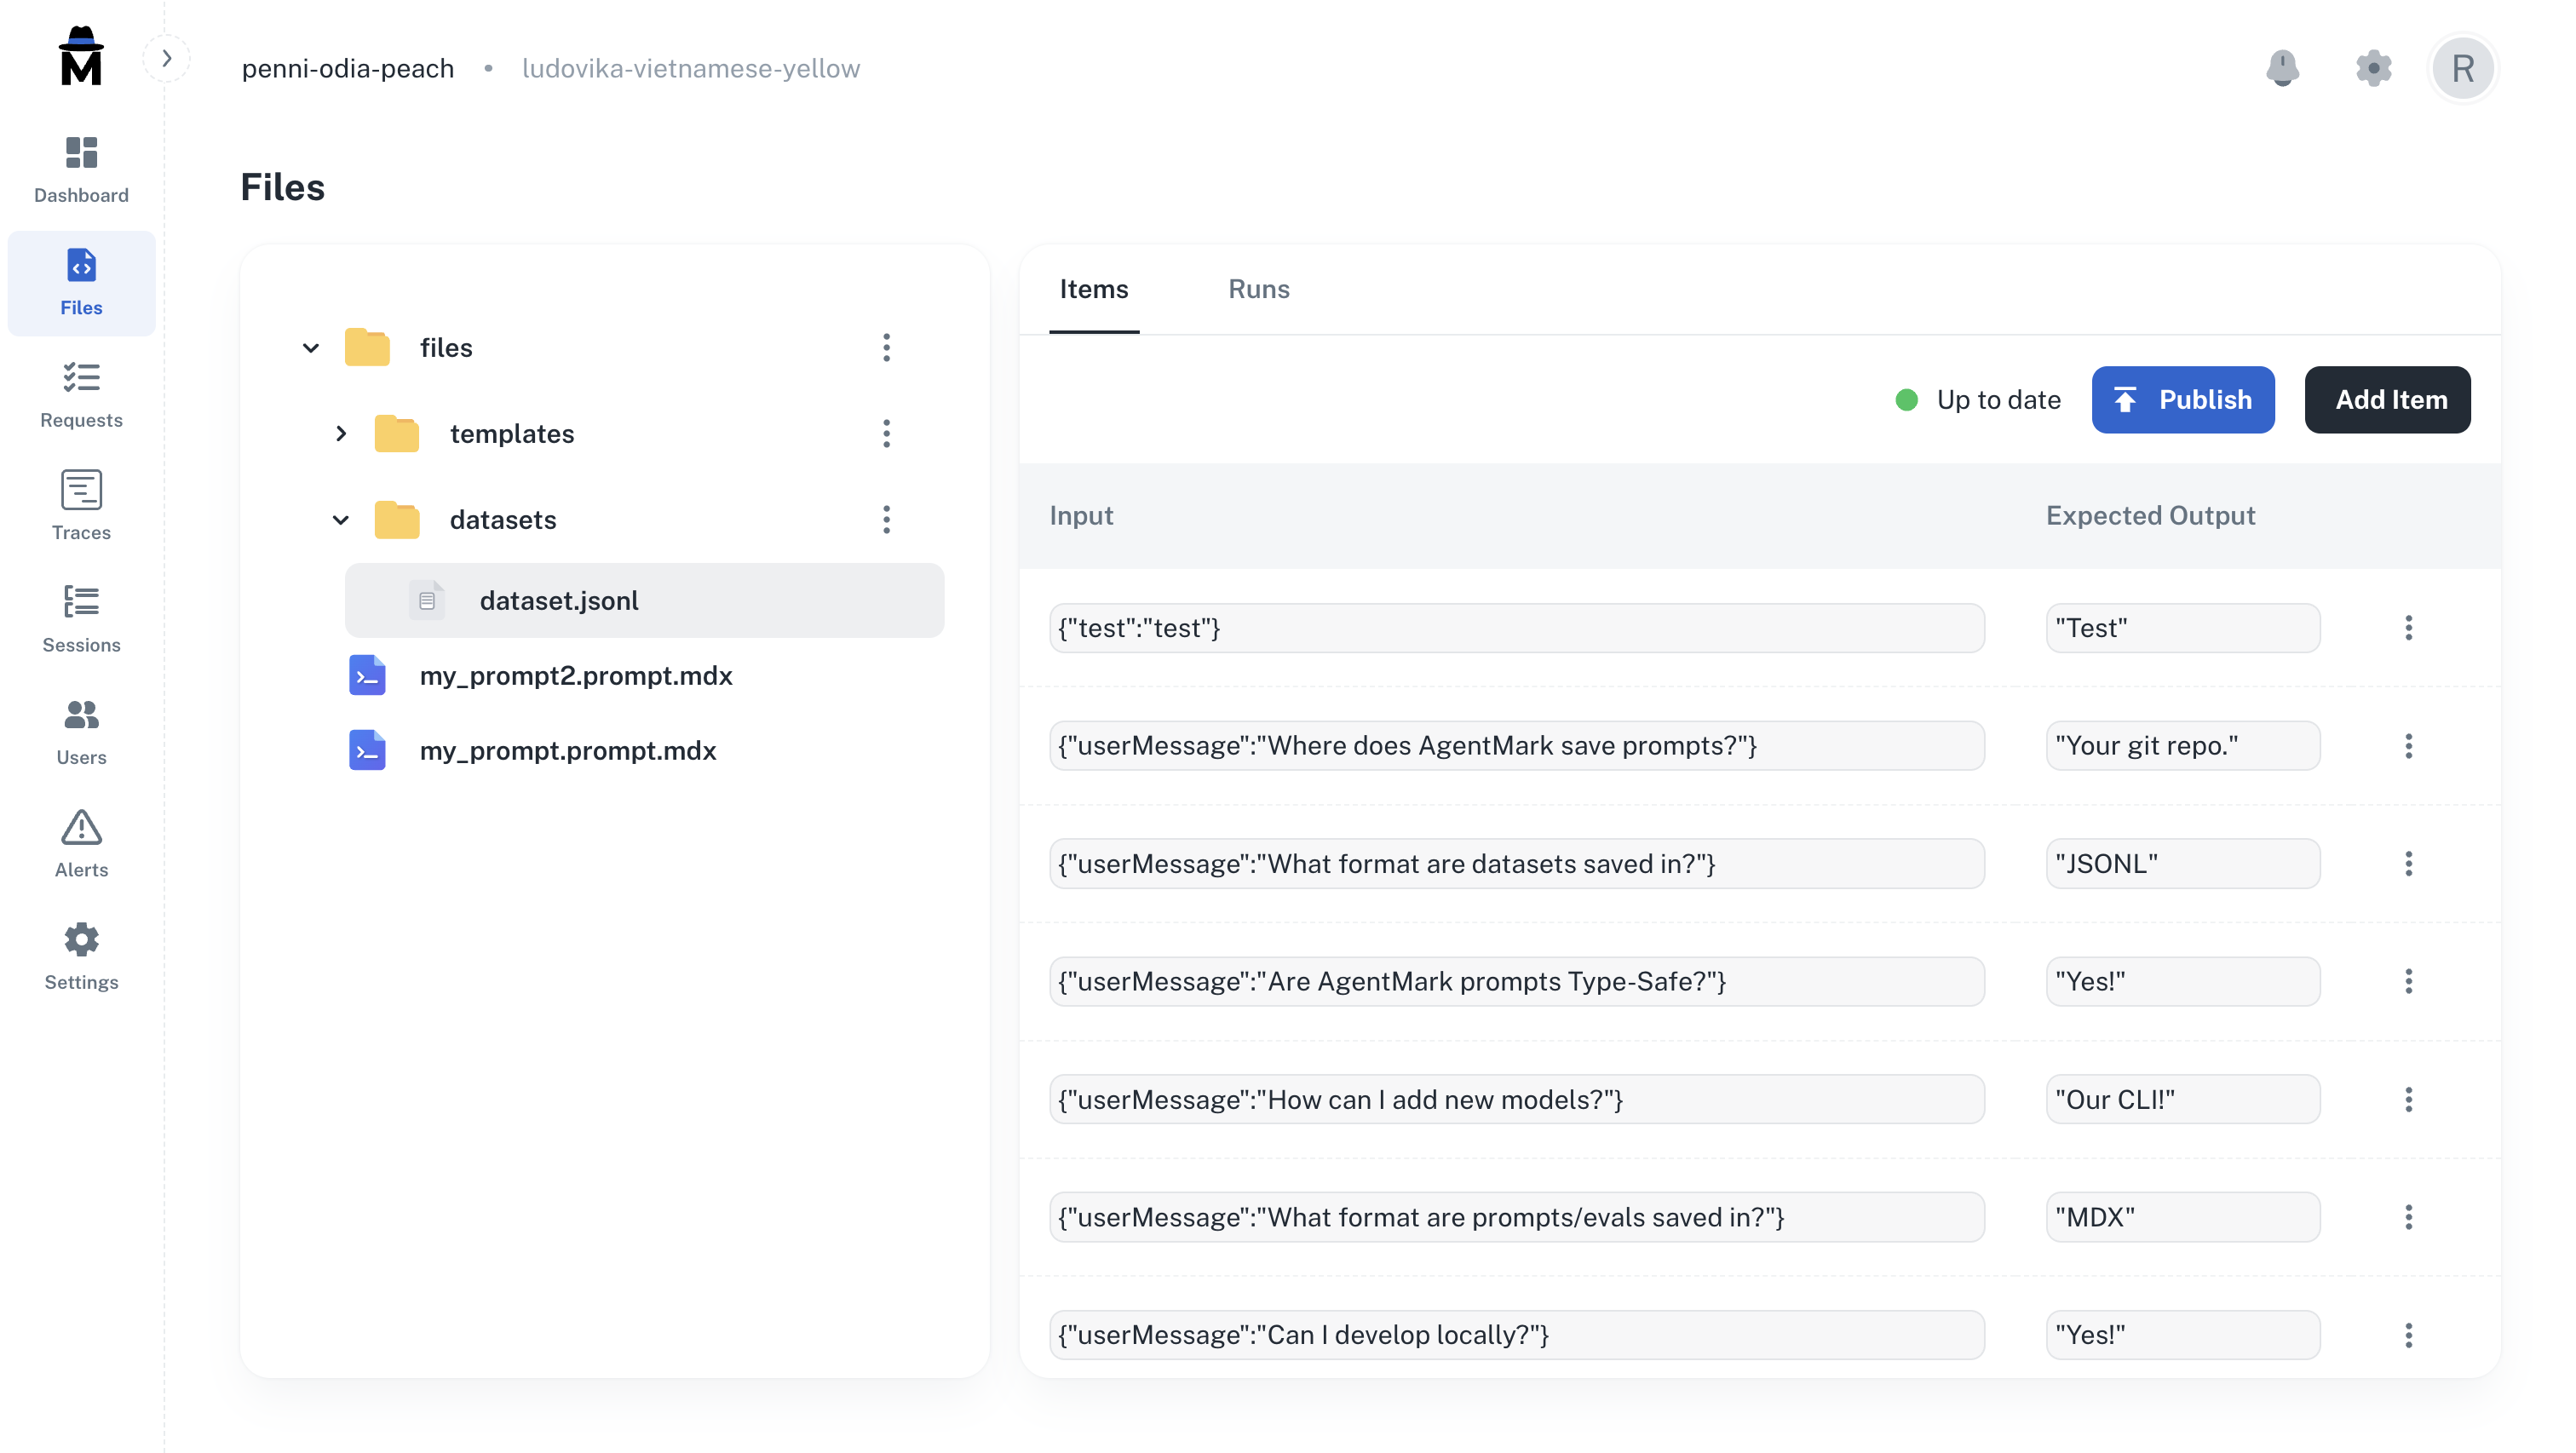Open row options for "Test" item

pyautogui.click(x=2408, y=628)
